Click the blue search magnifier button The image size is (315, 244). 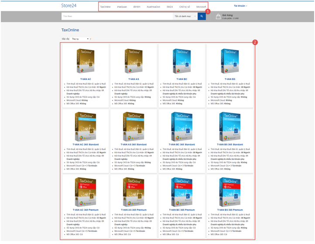point(202,16)
